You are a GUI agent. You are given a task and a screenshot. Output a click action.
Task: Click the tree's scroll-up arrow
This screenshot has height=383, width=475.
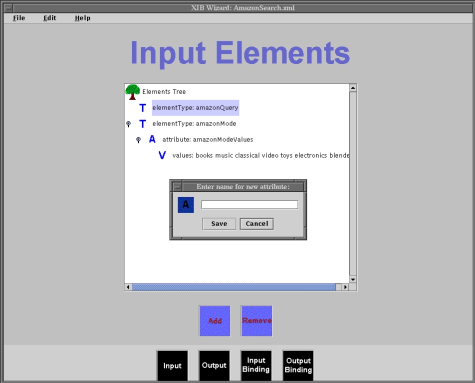(353, 88)
